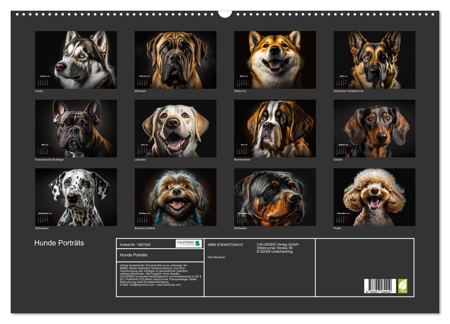Click the calendar hanging hole notch
This screenshot has height=324, width=450.
[225, 14]
